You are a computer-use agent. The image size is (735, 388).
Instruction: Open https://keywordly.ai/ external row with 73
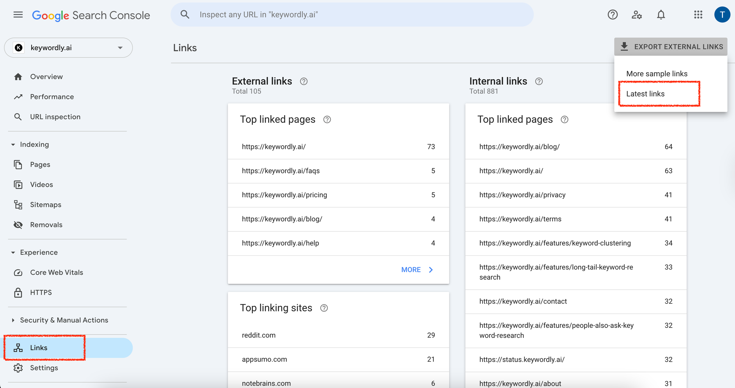point(338,147)
